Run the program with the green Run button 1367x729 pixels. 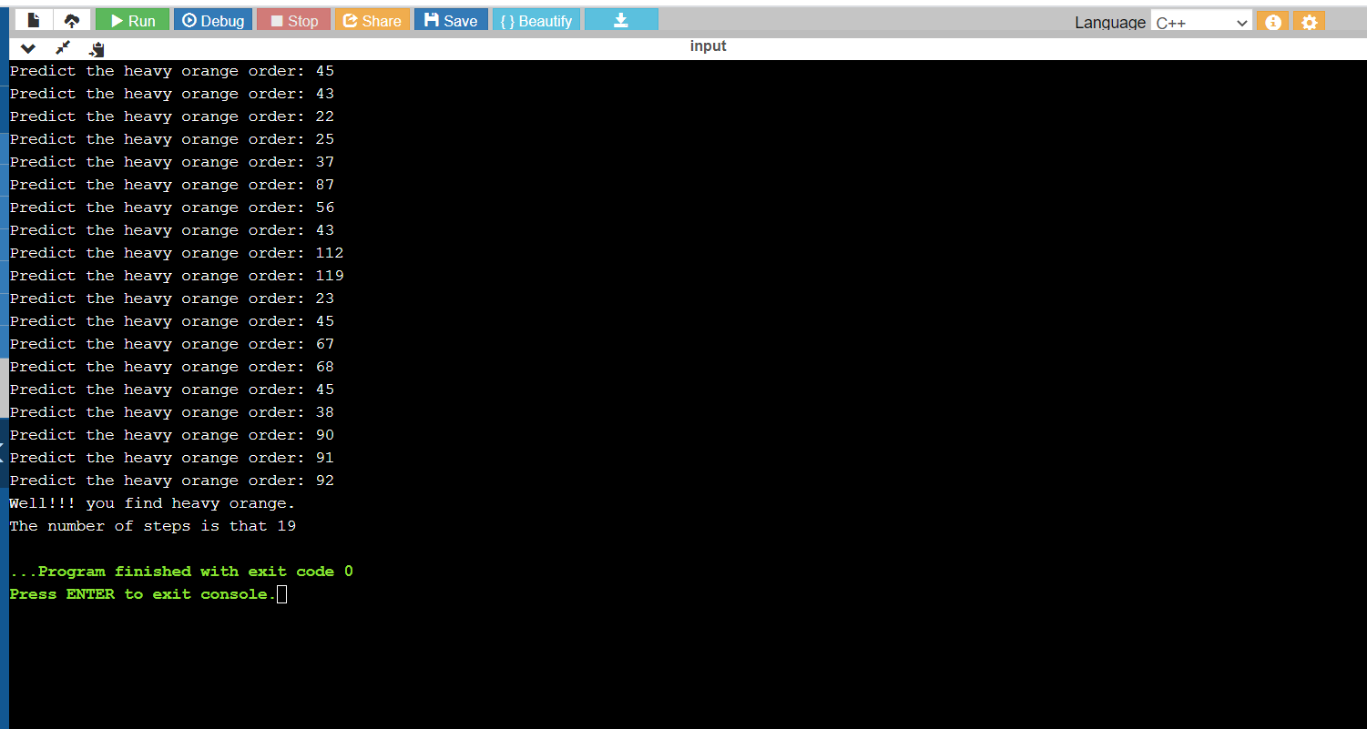coord(132,20)
